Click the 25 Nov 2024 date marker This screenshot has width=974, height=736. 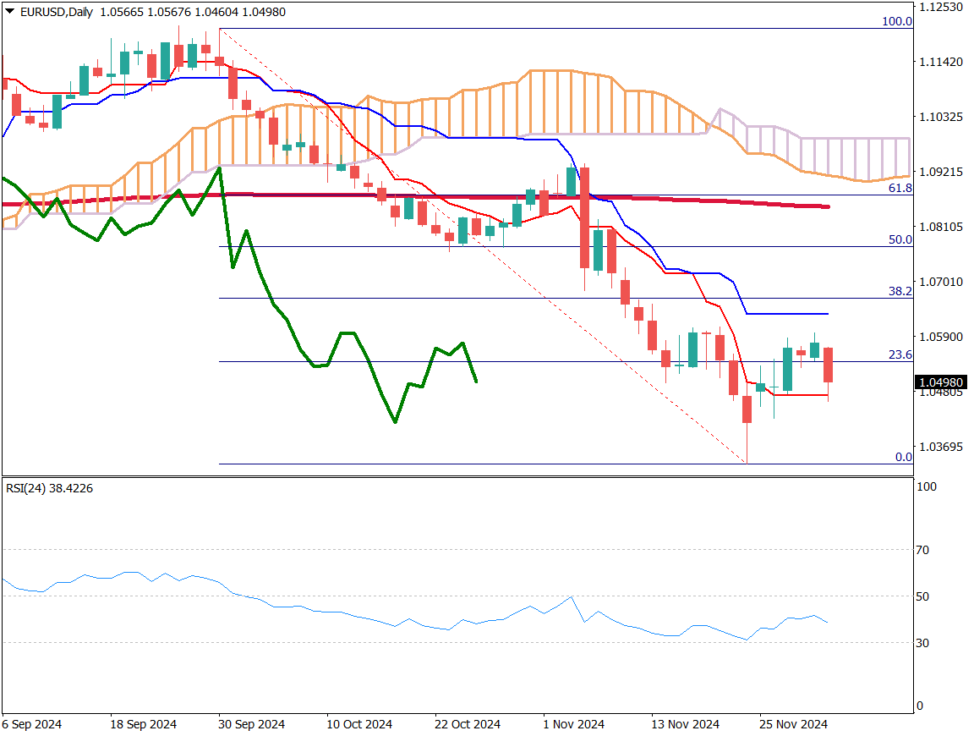click(x=791, y=725)
